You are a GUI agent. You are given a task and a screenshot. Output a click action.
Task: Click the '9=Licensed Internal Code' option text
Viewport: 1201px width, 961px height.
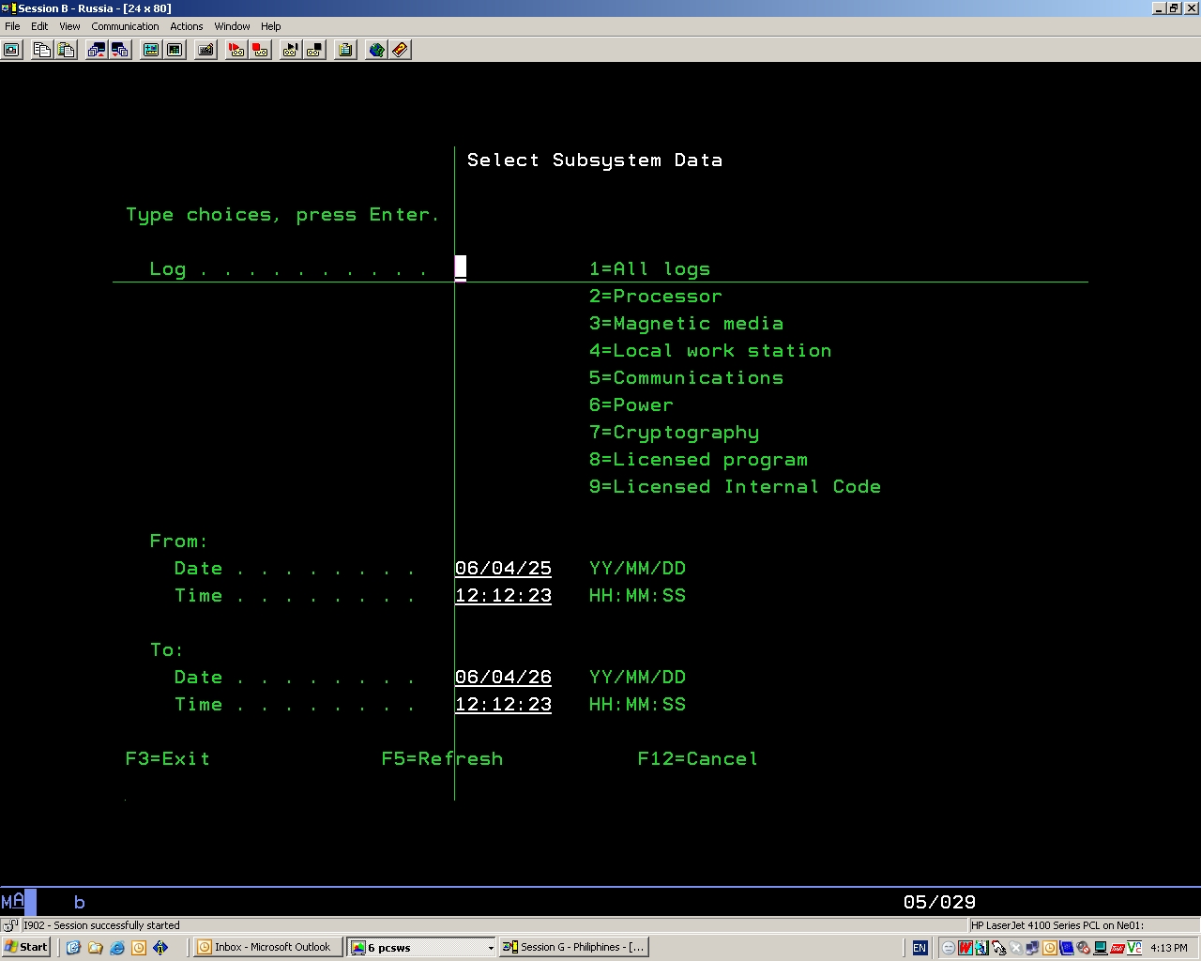(735, 486)
